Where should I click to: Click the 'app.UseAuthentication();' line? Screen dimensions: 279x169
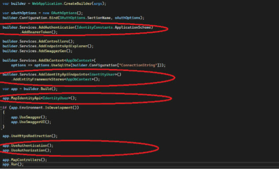point(28,146)
